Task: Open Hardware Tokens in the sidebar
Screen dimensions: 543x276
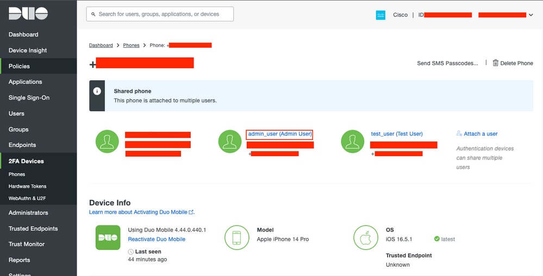Action: click(27, 186)
